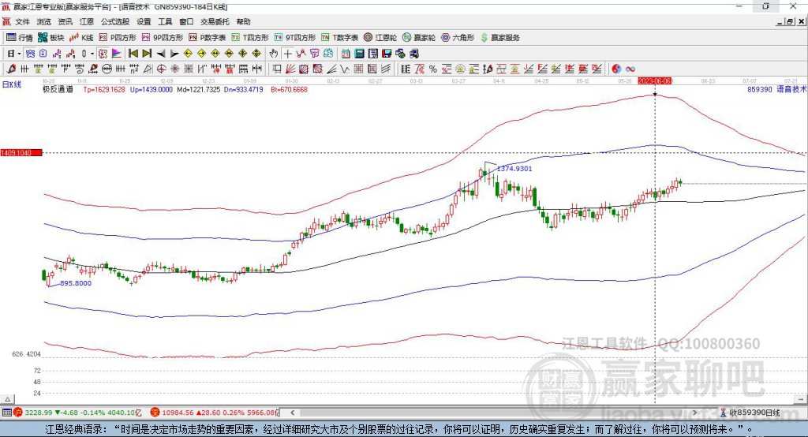Jump to the first bar icon

[x=133, y=54]
